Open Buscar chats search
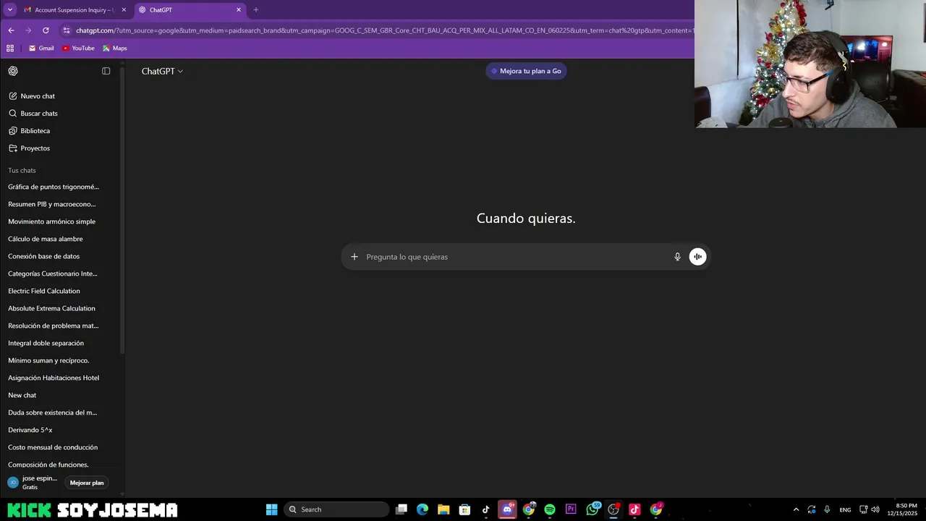Viewport: 926px width, 521px height. pos(33,114)
